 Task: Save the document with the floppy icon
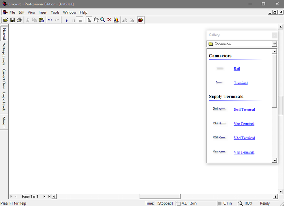click(12, 20)
